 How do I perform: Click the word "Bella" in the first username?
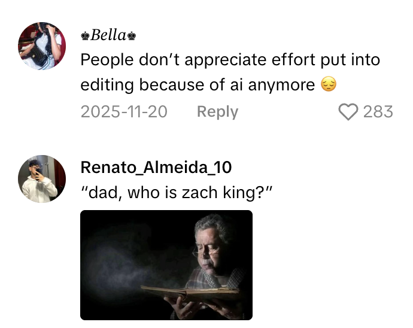point(108,36)
